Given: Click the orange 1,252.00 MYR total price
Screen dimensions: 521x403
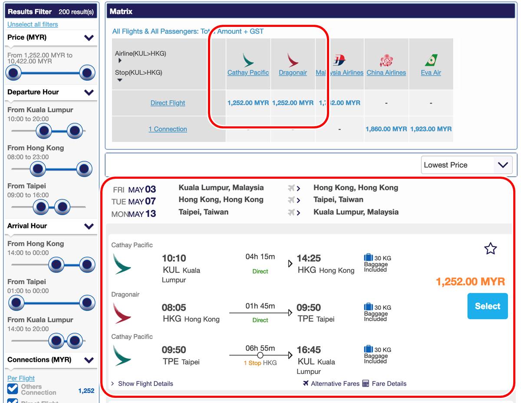Looking at the screenshot, I should coord(470,282).
